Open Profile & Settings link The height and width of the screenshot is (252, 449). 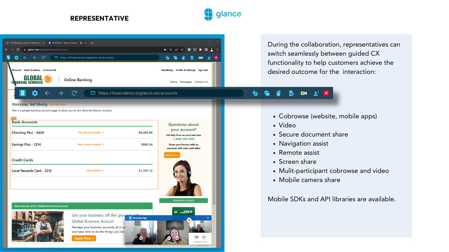(186, 70)
